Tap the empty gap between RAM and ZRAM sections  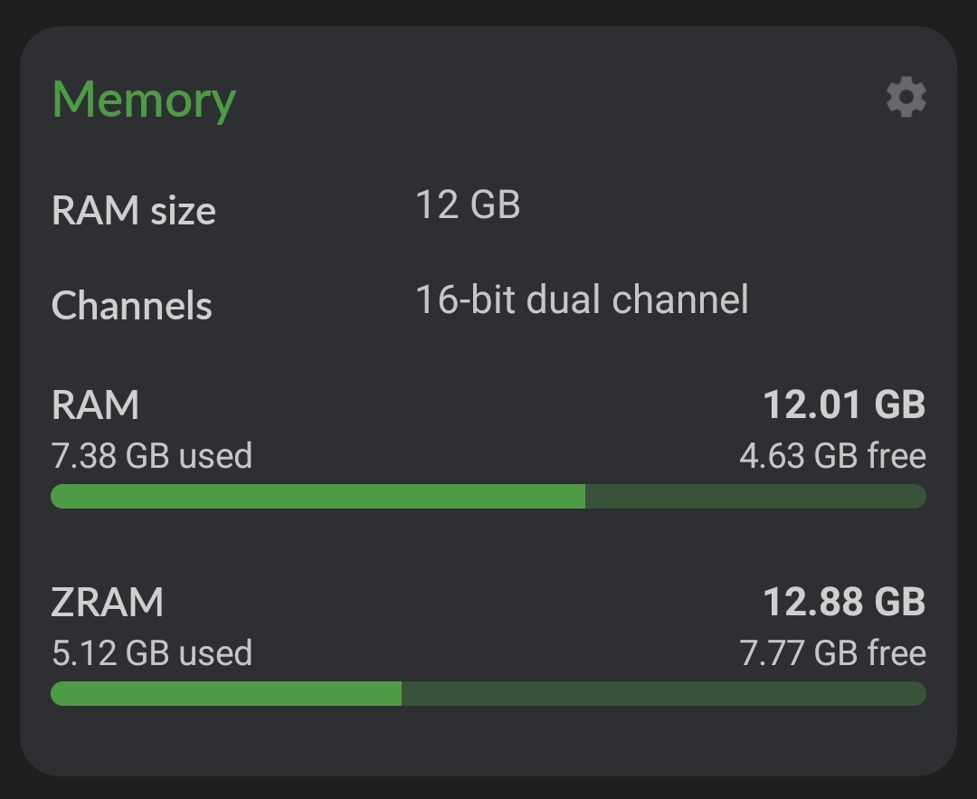(x=488, y=545)
